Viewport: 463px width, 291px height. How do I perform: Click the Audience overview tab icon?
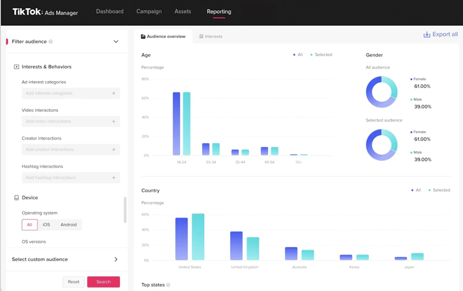(x=143, y=37)
